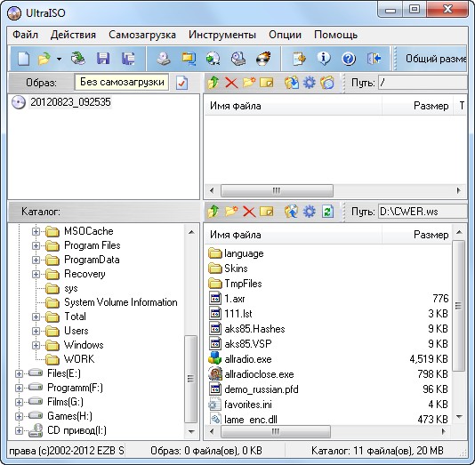The width and height of the screenshot is (475, 465).
Task: Refresh the local catalog file list
Action: click(327, 212)
